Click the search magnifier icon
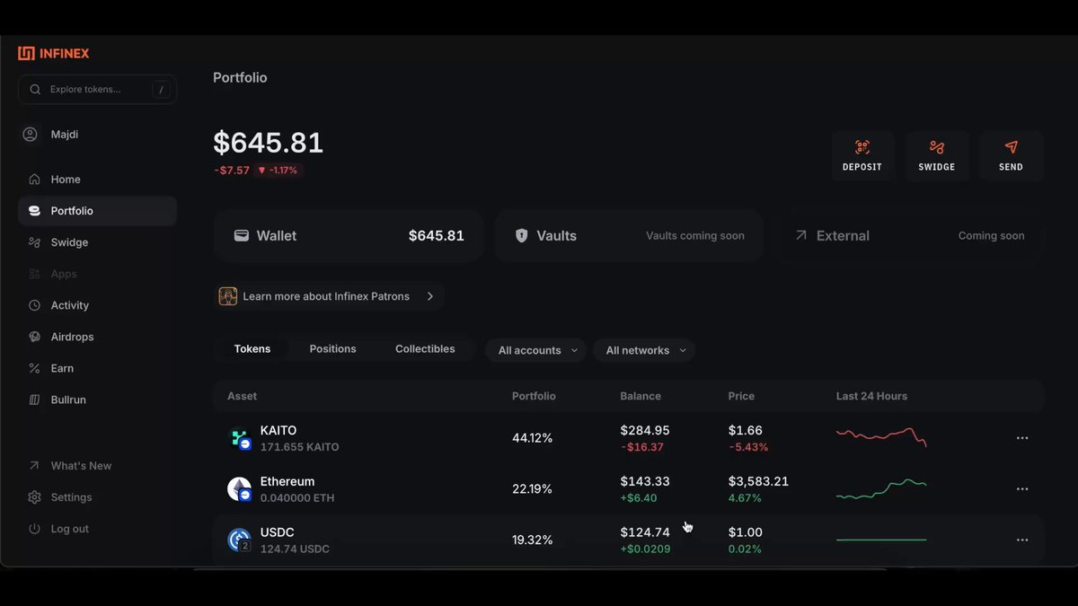This screenshot has width=1078, height=606. click(x=35, y=90)
